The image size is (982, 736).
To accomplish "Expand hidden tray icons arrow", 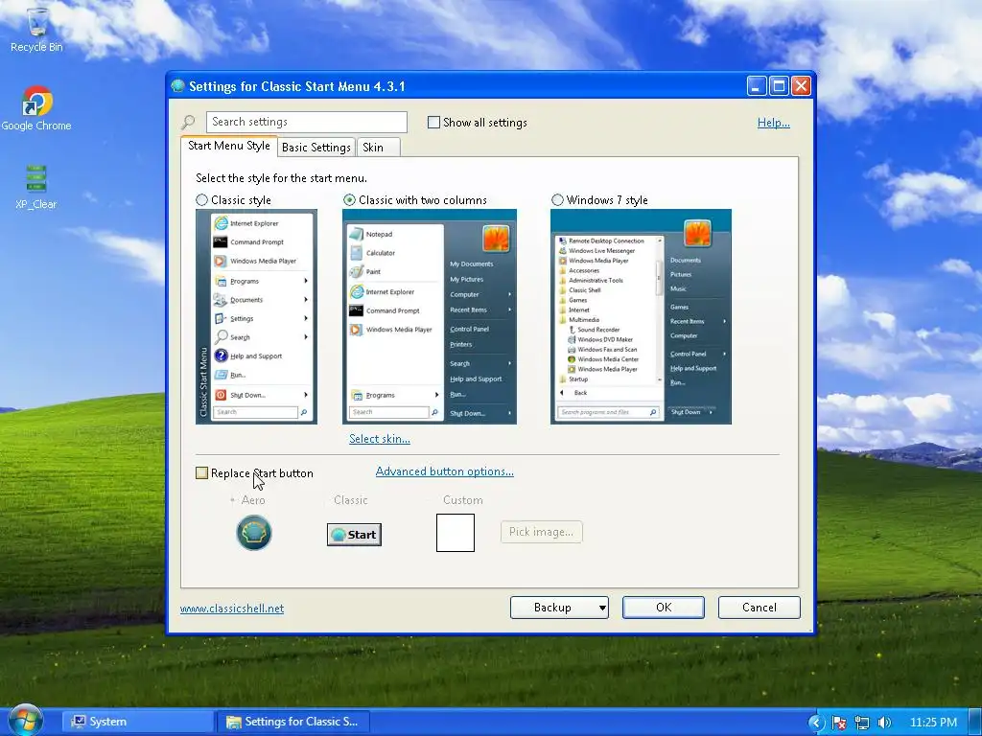I will [x=817, y=723].
